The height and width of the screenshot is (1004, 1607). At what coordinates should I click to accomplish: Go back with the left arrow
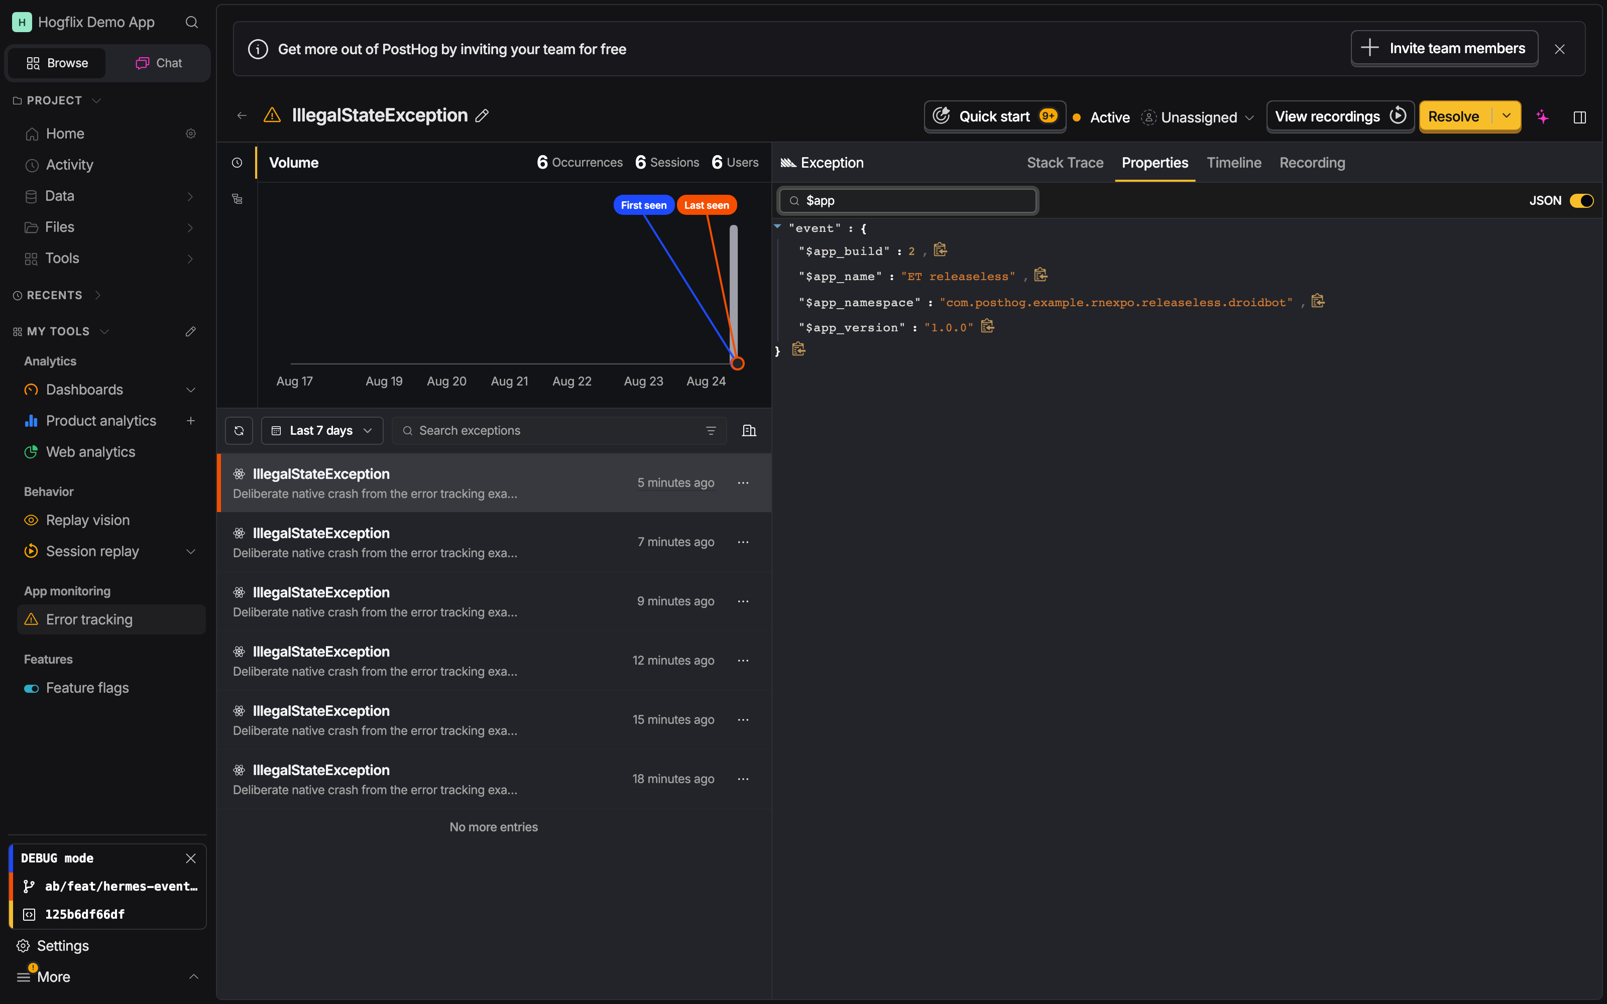click(x=242, y=115)
